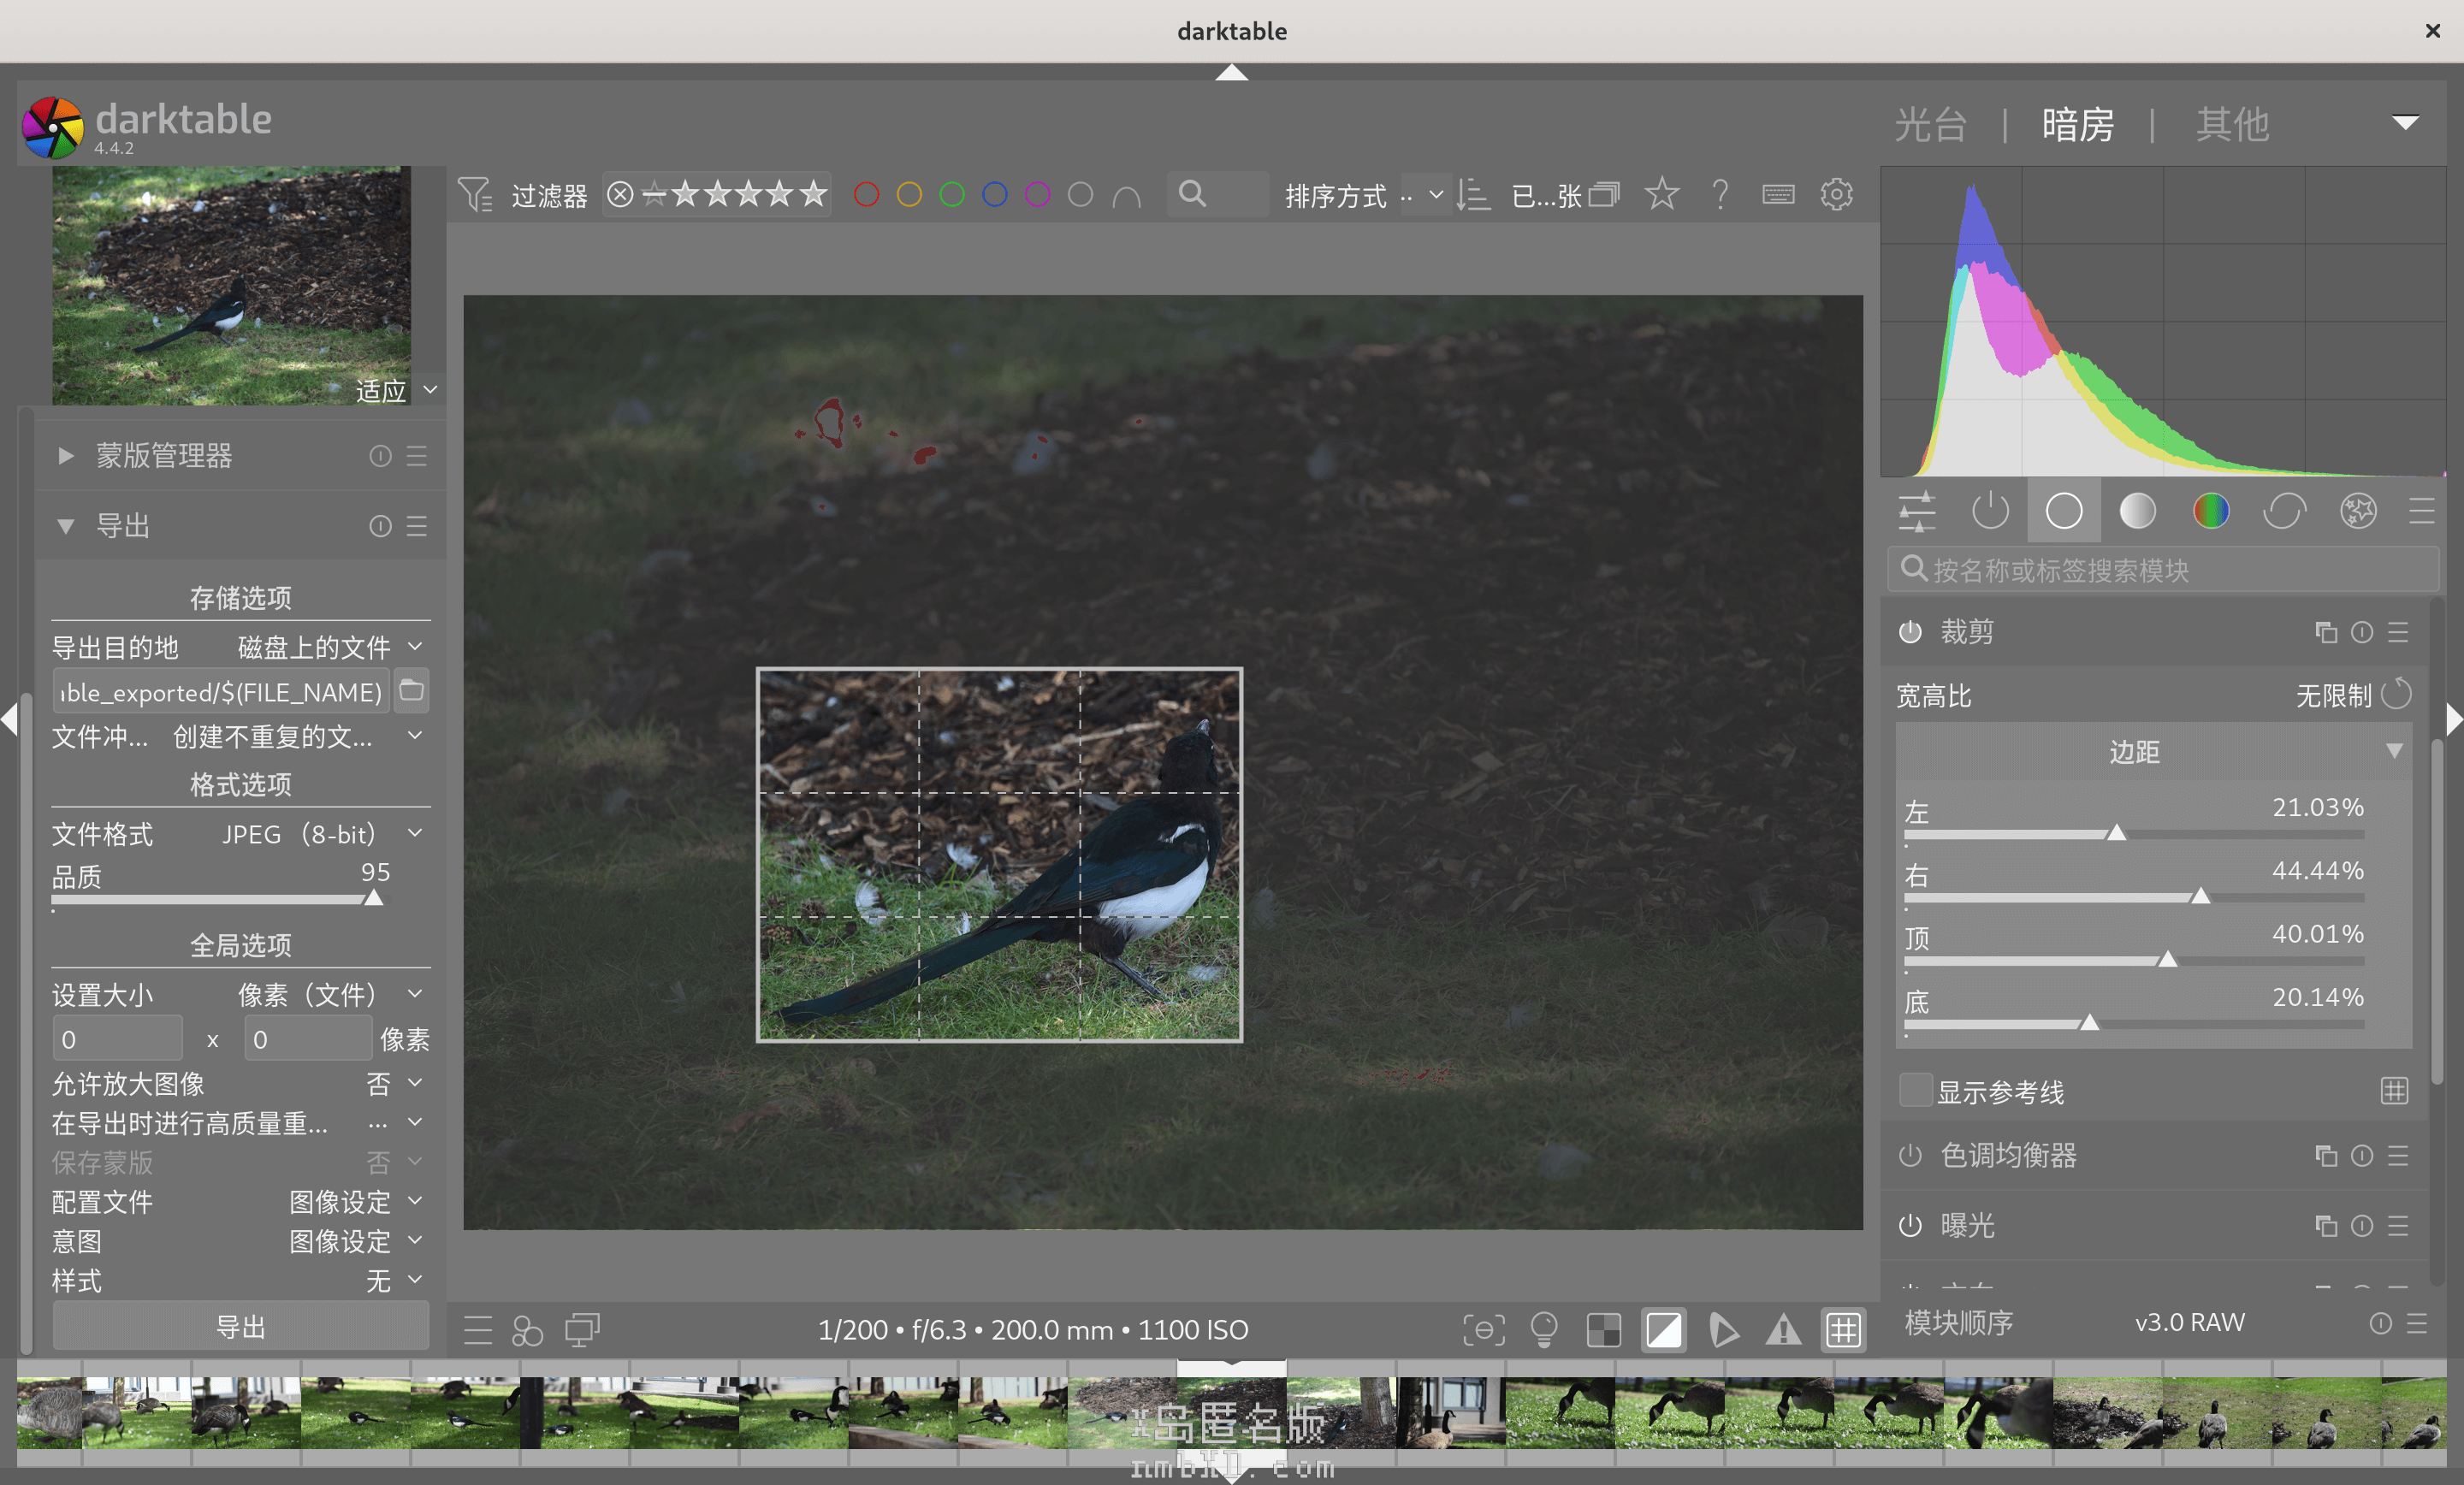Viewport: 2464px width, 1485px height.
Task: Click the 导出 button at panel bottom
Action: (x=240, y=1327)
